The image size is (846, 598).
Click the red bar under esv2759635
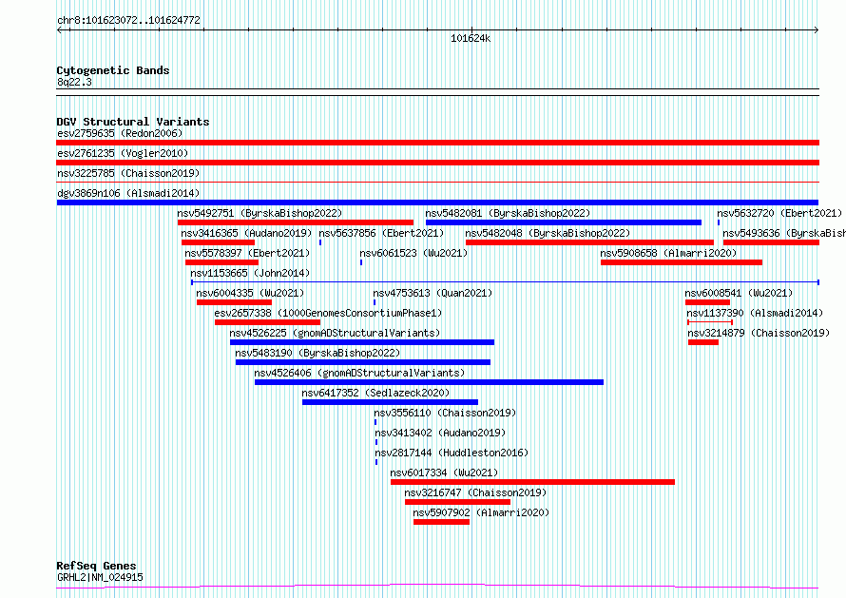437,143
